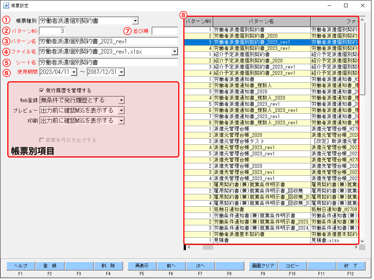Go back using the 前へ button
This screenshot has width=374, height=280.
[x=171, y=266]
